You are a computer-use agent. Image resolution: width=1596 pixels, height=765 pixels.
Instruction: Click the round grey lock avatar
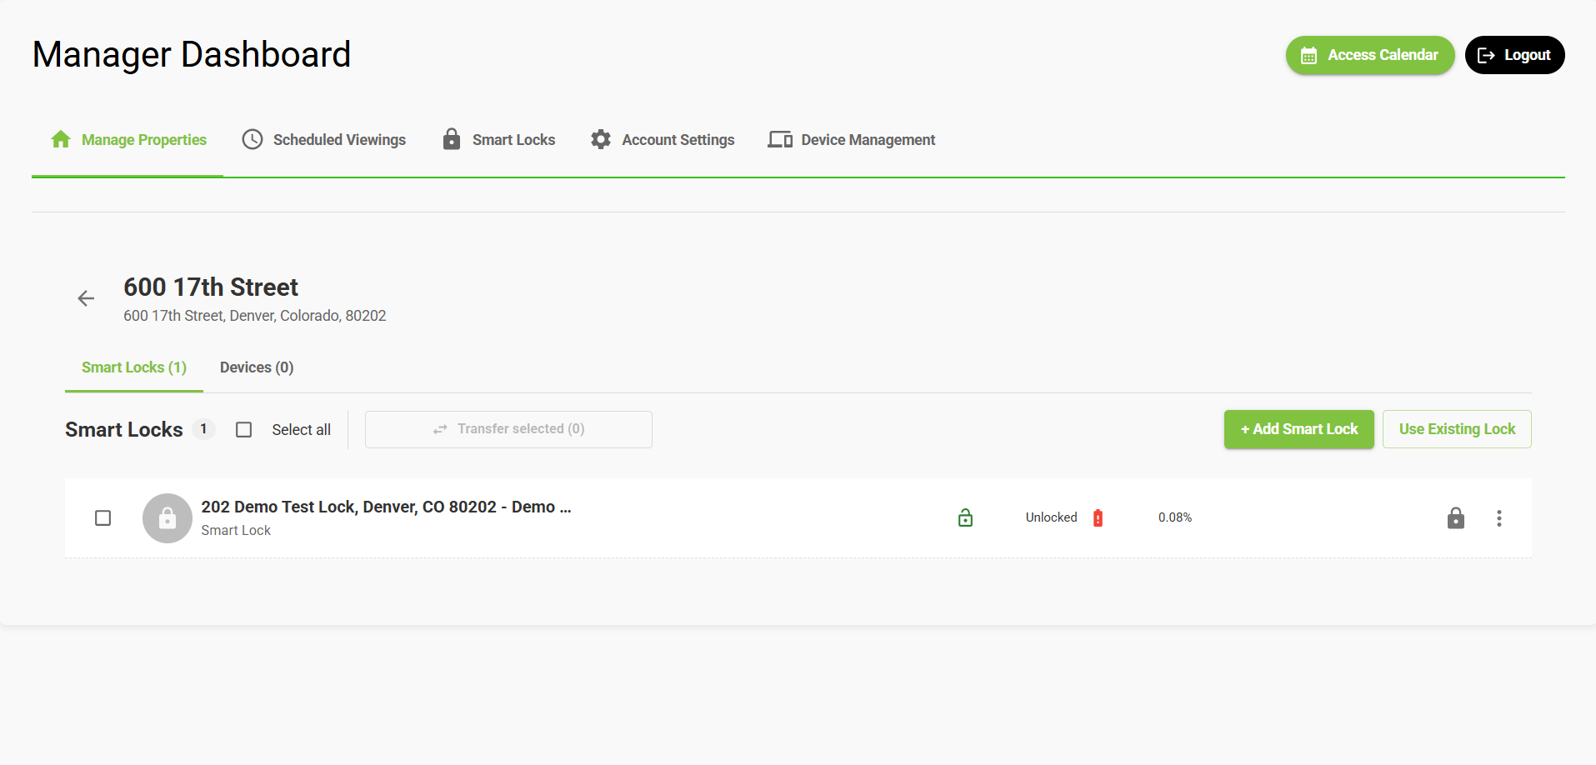pyautogui.click(x=168, y=518)
